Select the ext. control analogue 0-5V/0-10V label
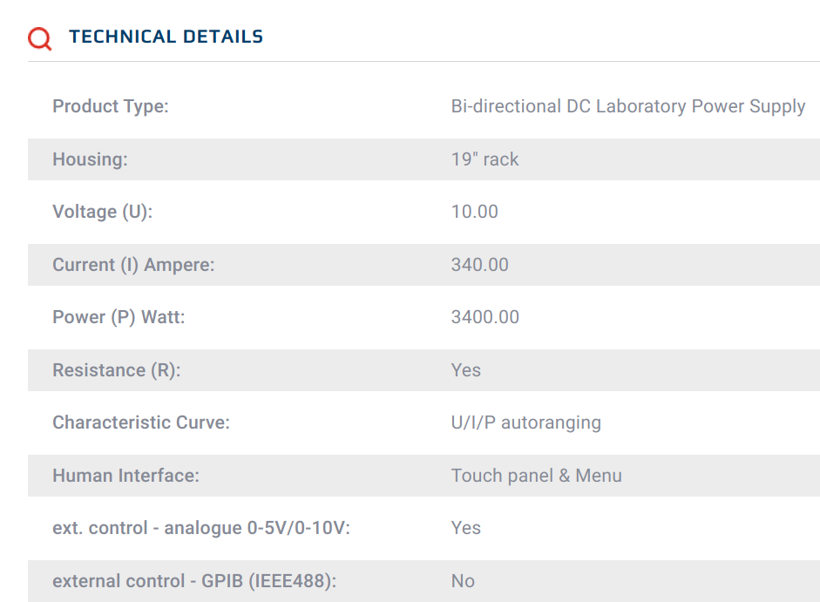 201,528
